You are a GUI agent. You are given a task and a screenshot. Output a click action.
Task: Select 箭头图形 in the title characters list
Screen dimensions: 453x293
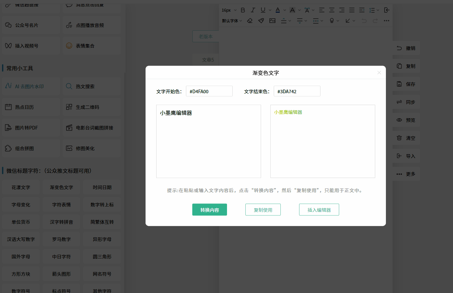(61, 274)
